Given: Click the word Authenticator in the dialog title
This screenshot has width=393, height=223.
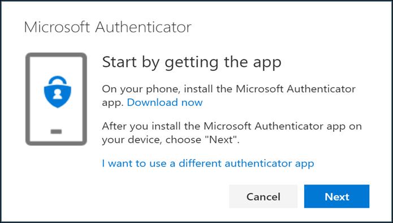Looking at the screenshot, I should (x=143, y=27).
